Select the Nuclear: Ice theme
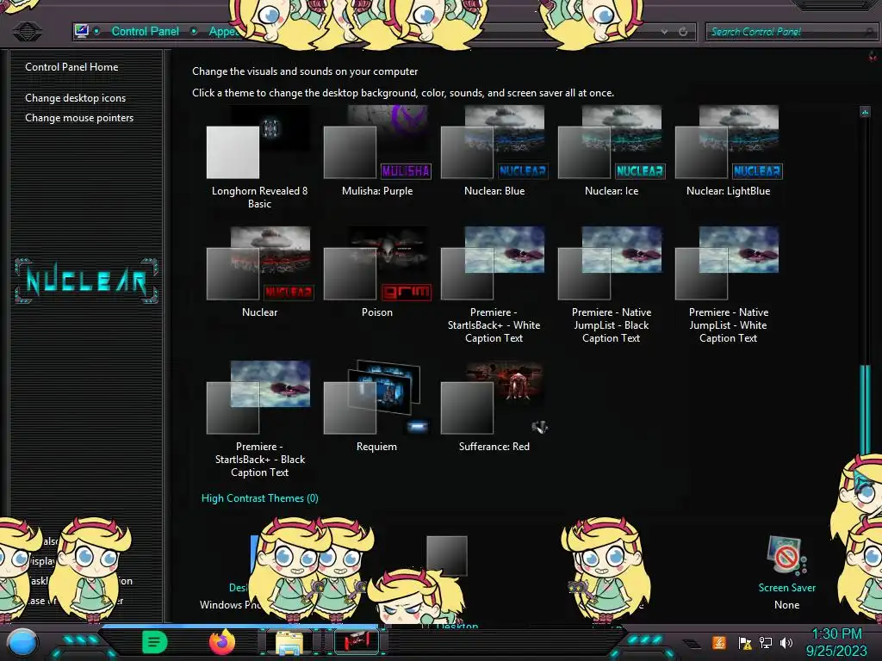 (x=612, y=151)
